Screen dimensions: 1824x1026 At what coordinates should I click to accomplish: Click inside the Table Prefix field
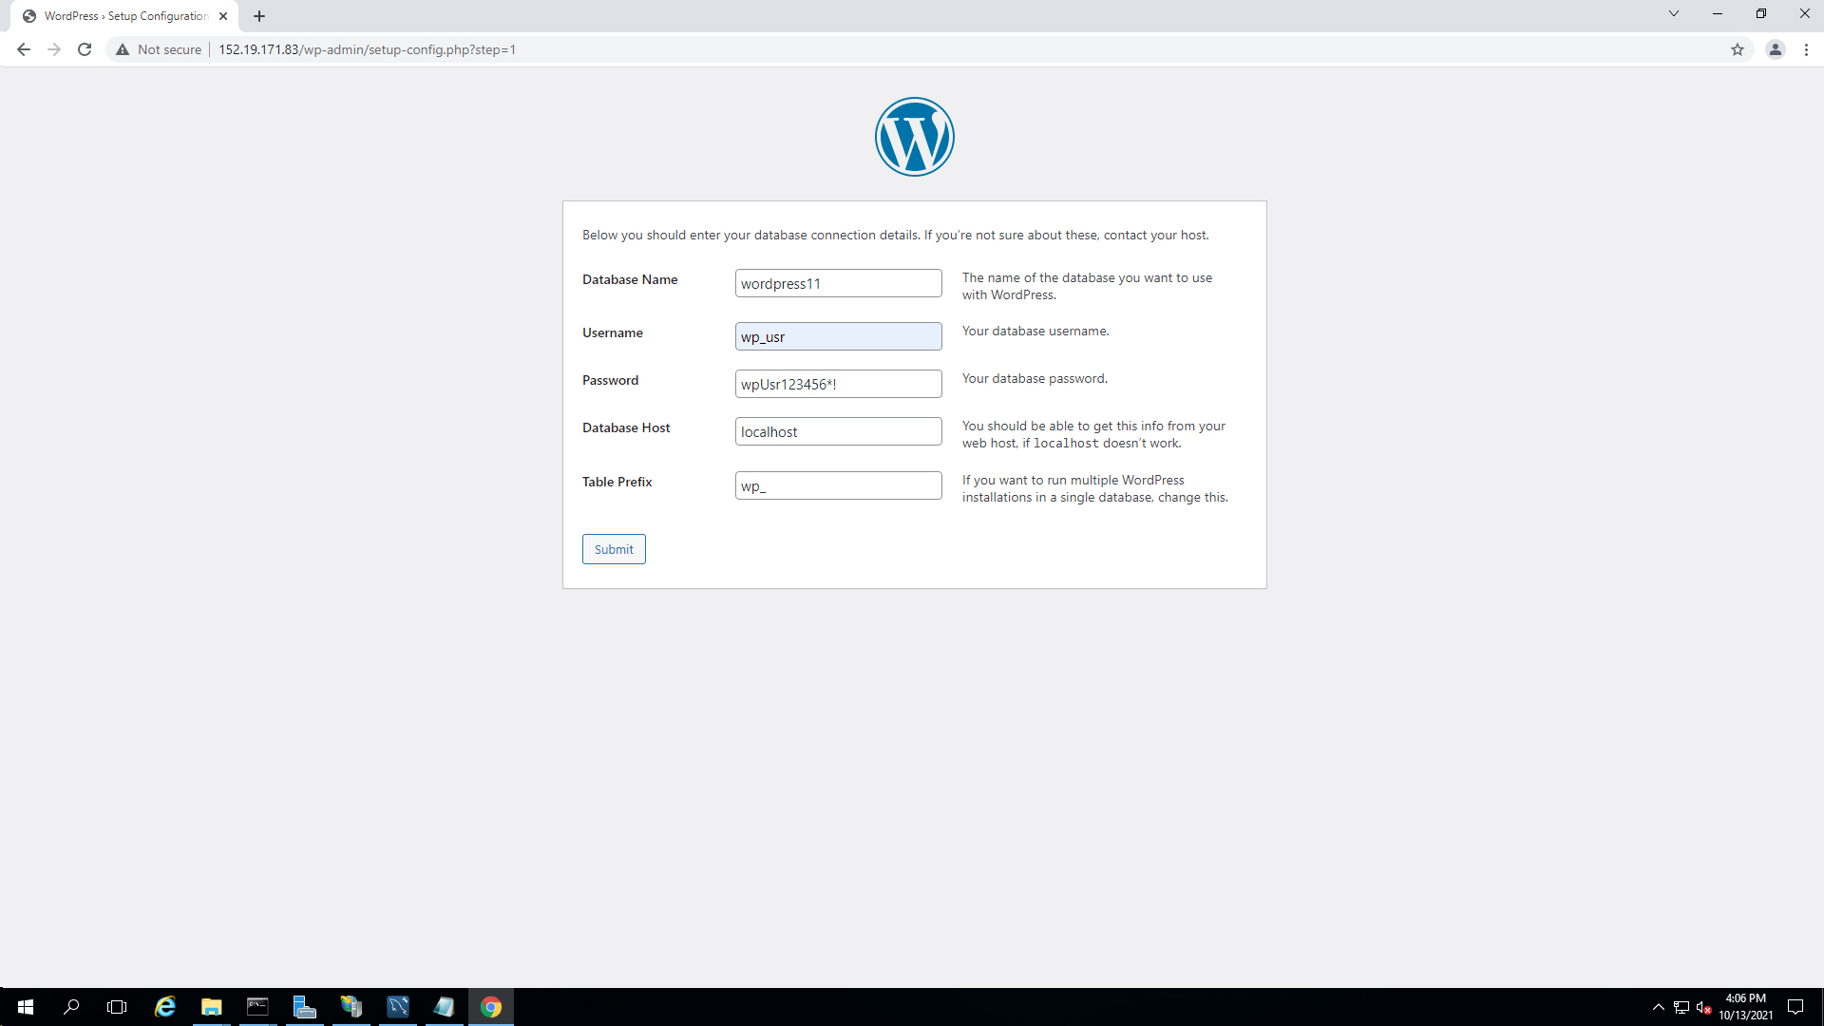tap(838, 485)
